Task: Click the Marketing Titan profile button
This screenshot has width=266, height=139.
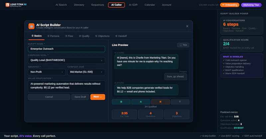Action: [x=251, y=5]
